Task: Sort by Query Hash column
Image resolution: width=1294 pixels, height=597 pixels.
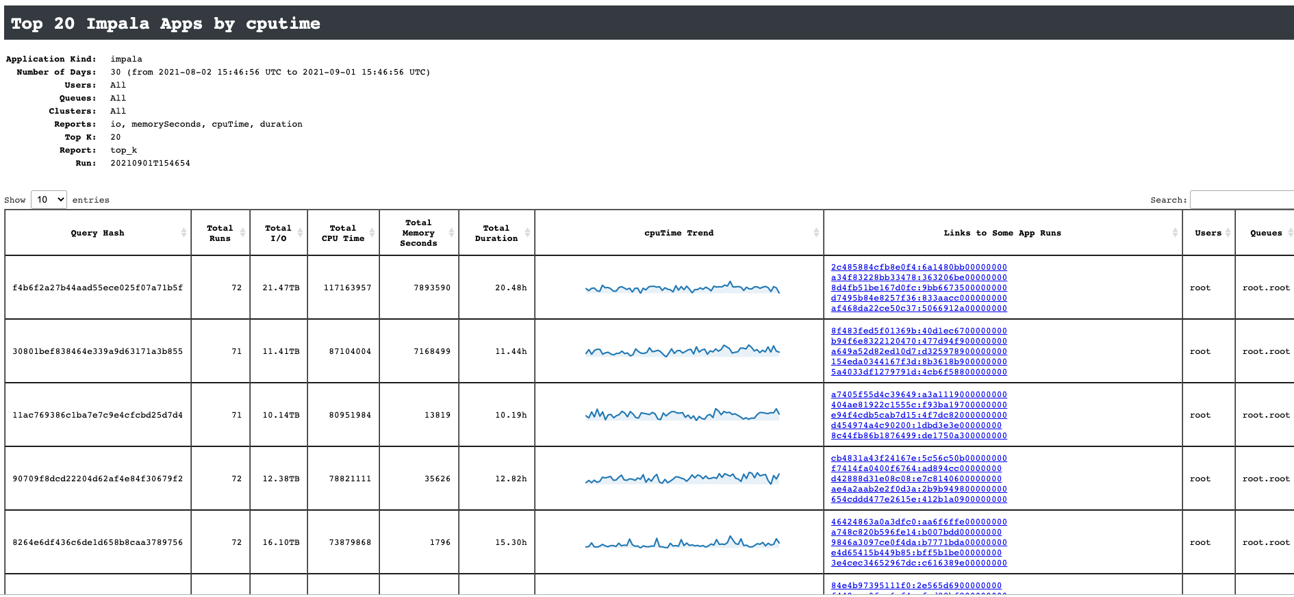Action: tap(98, 233)
